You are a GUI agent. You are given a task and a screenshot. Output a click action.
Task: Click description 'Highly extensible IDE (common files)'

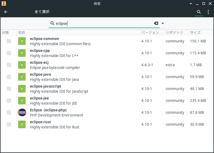coord(60,44)
